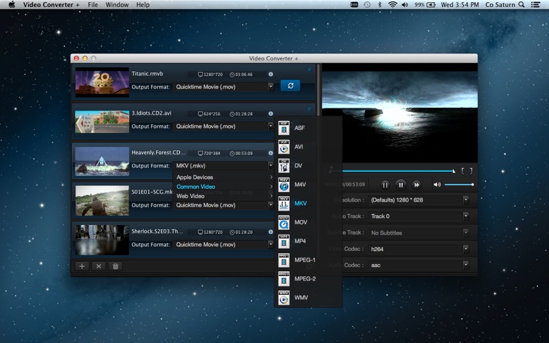
Task: Open the Apple menu
Action: [12, 5]
